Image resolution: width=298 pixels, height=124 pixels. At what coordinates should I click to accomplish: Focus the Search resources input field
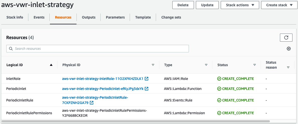(100, 49)
